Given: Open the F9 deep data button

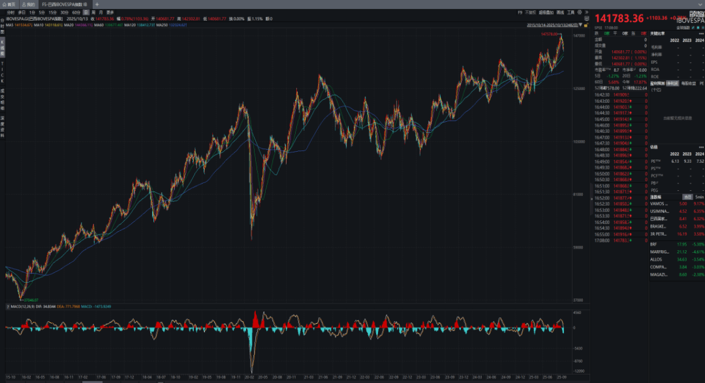Looking at the screenshot, I should coord(520,12).
